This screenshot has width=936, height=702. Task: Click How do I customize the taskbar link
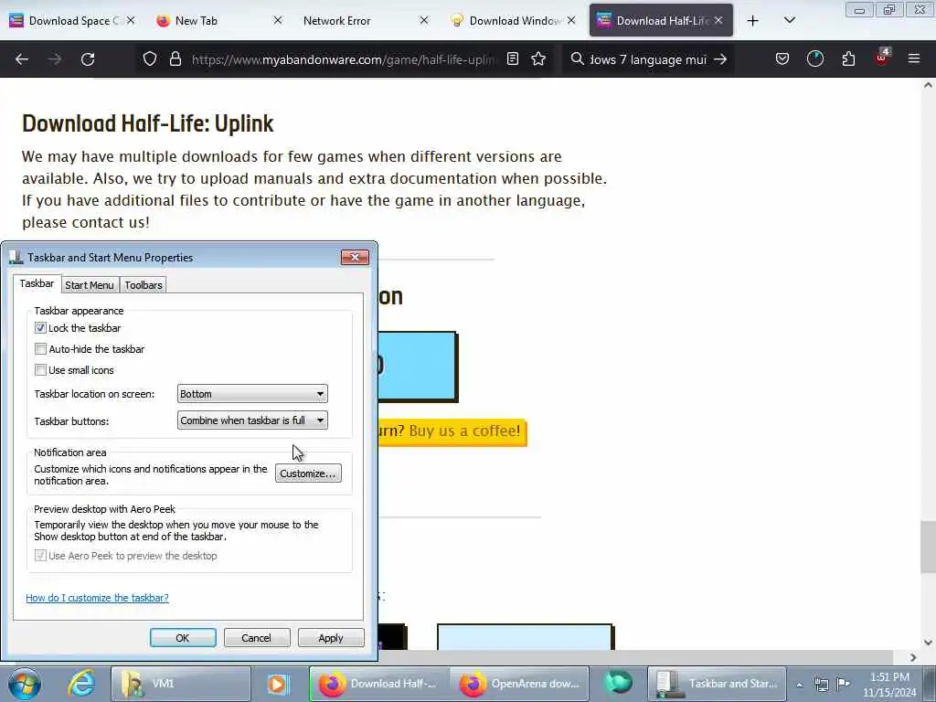coord(97,598)
